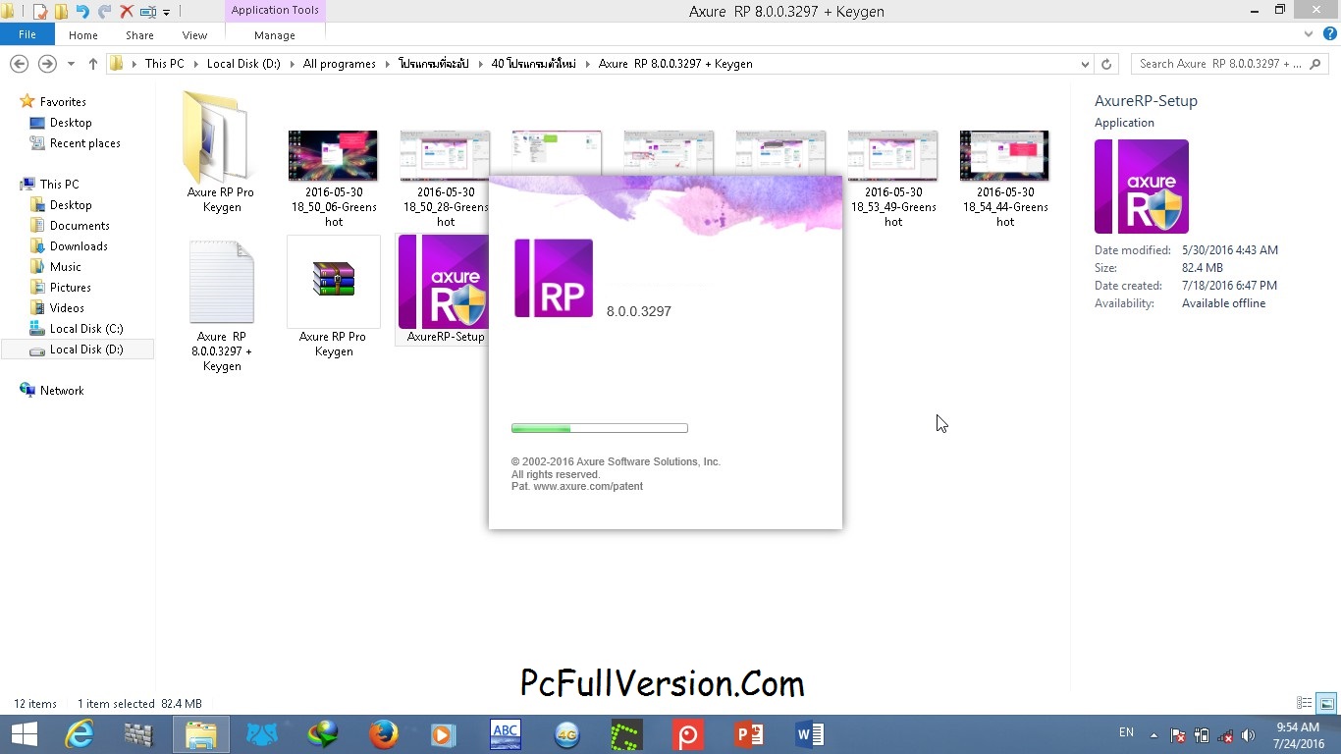Switch to the Share ribbon tab
Screen dimensions: 1341x754
[x=139, y=35]
